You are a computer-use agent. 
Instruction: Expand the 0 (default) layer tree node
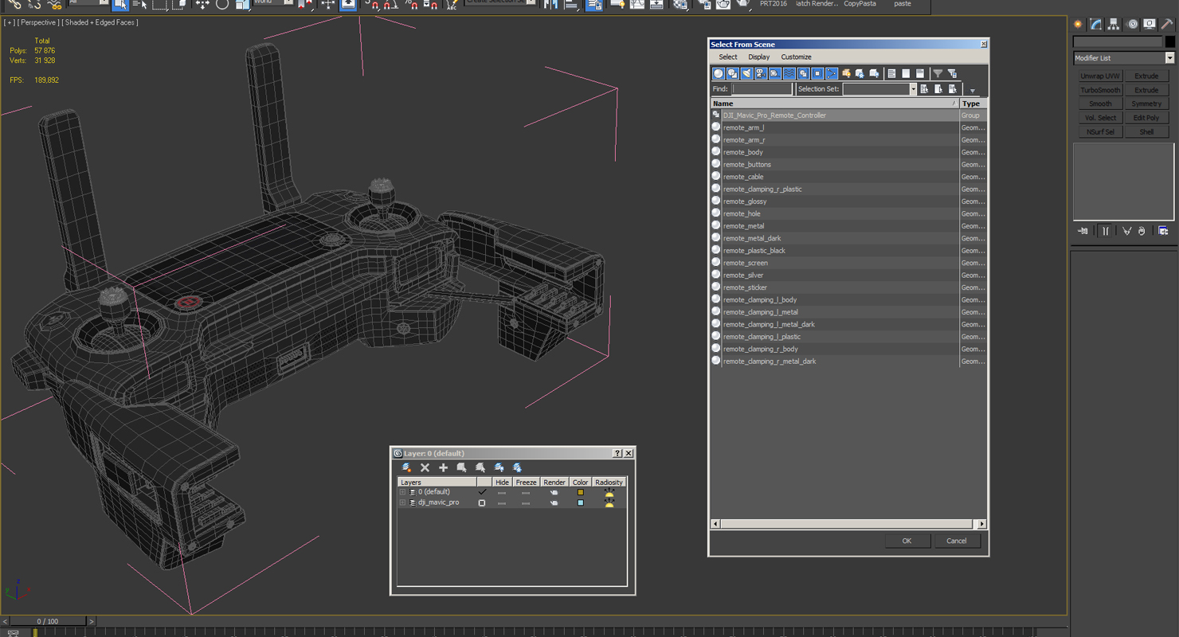click(x=402, y=492)
